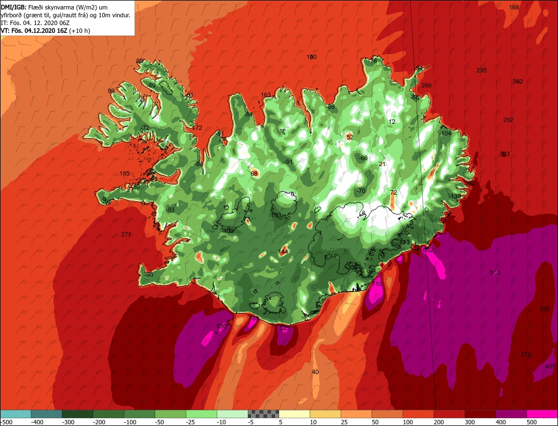Screen dimensions: 558x426
Task: Click the map value '168' in the top-right corner
Action: (514, 7)
